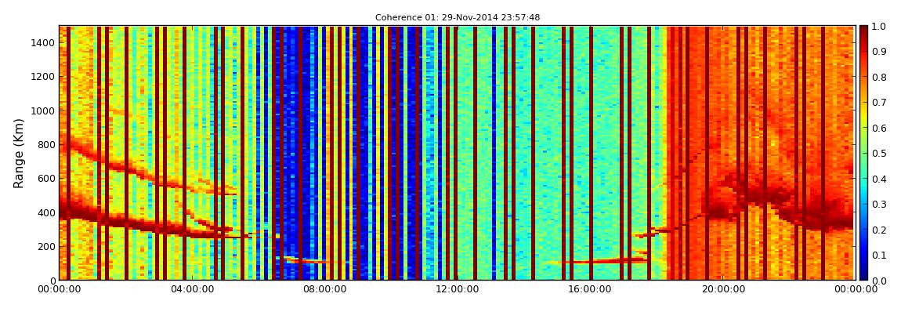The width and height of the screenshot is (901, 319).
Task: Click the plot title 'Coherence 01: 29-Nov-2014 23:57:48'
Action: click(x=458, y=18)
